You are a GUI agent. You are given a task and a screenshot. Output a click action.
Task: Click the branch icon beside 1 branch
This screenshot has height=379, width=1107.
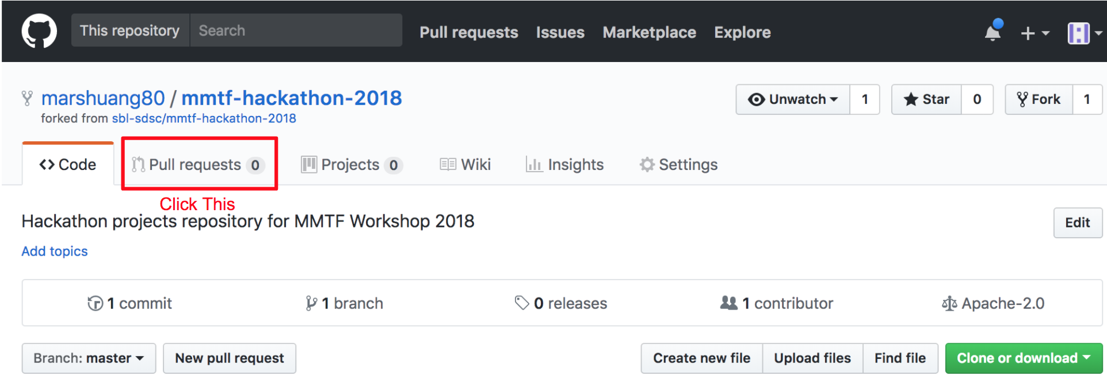(311, 303)
